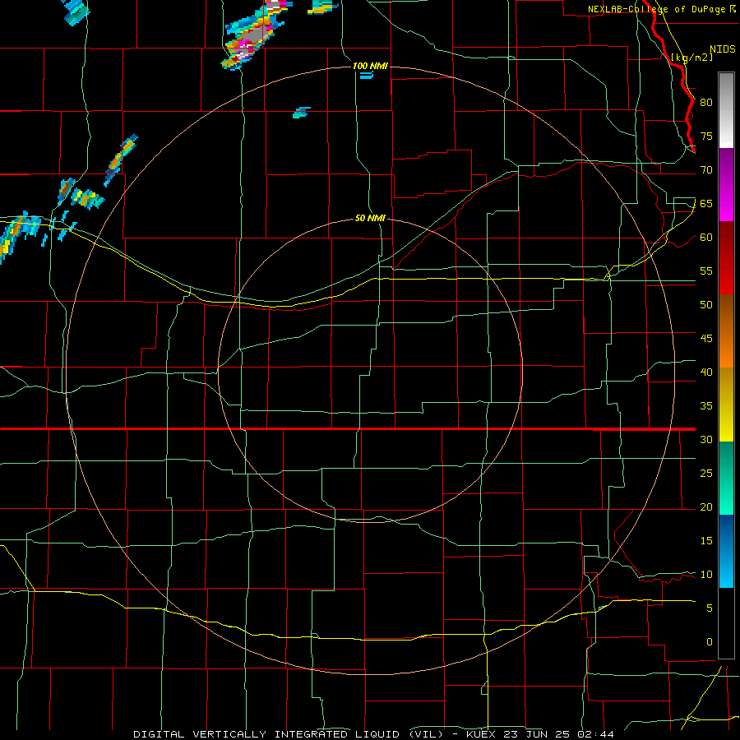Image resolution: width=740 pixels, height=740 pixels.
Task: Click the legend value 80
Action: 706,103
